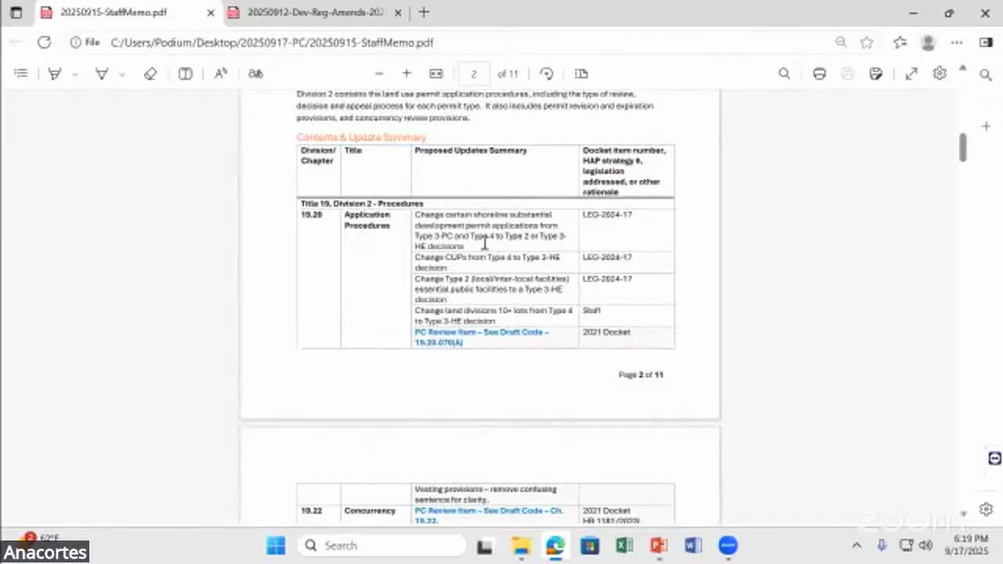The image size is (1003, 564).
Task: Close the 20250915-StaffMemo.pdf tab
Action: pyautogui.click(x=210, y=13)
